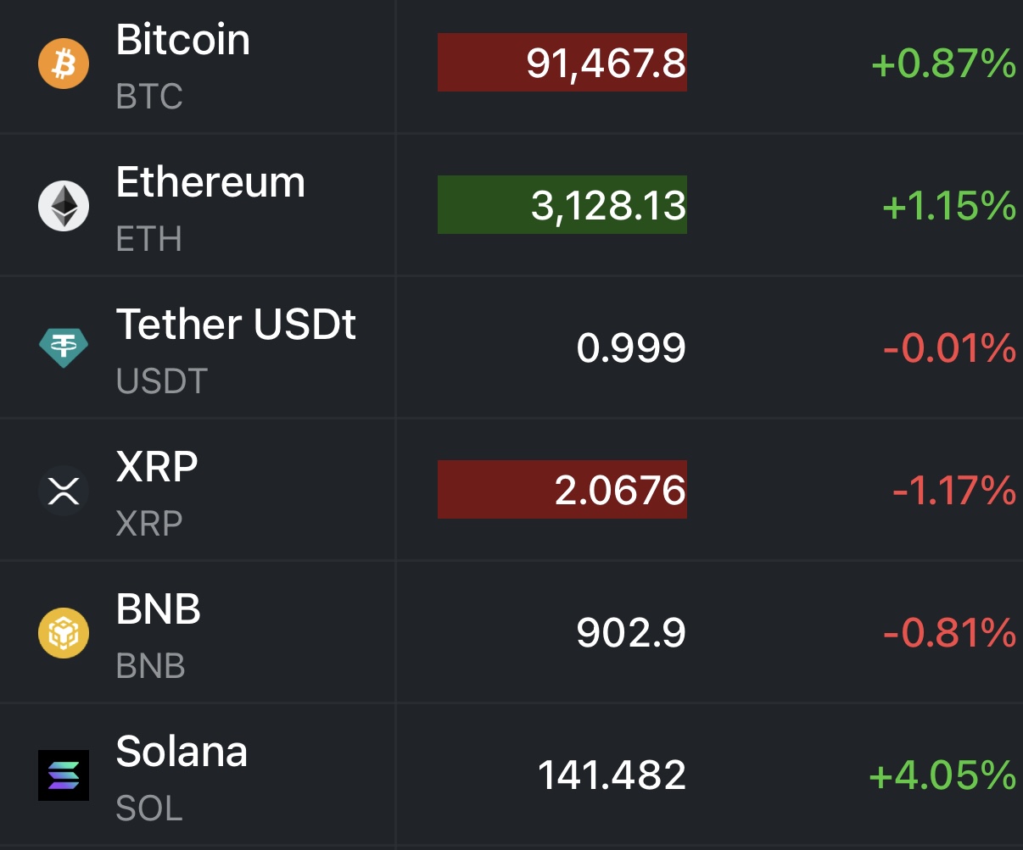Tap the Solana price 141.482
Image resolution: width=1023 pixels, height=850 pixels.
click(x=612, y=775)
